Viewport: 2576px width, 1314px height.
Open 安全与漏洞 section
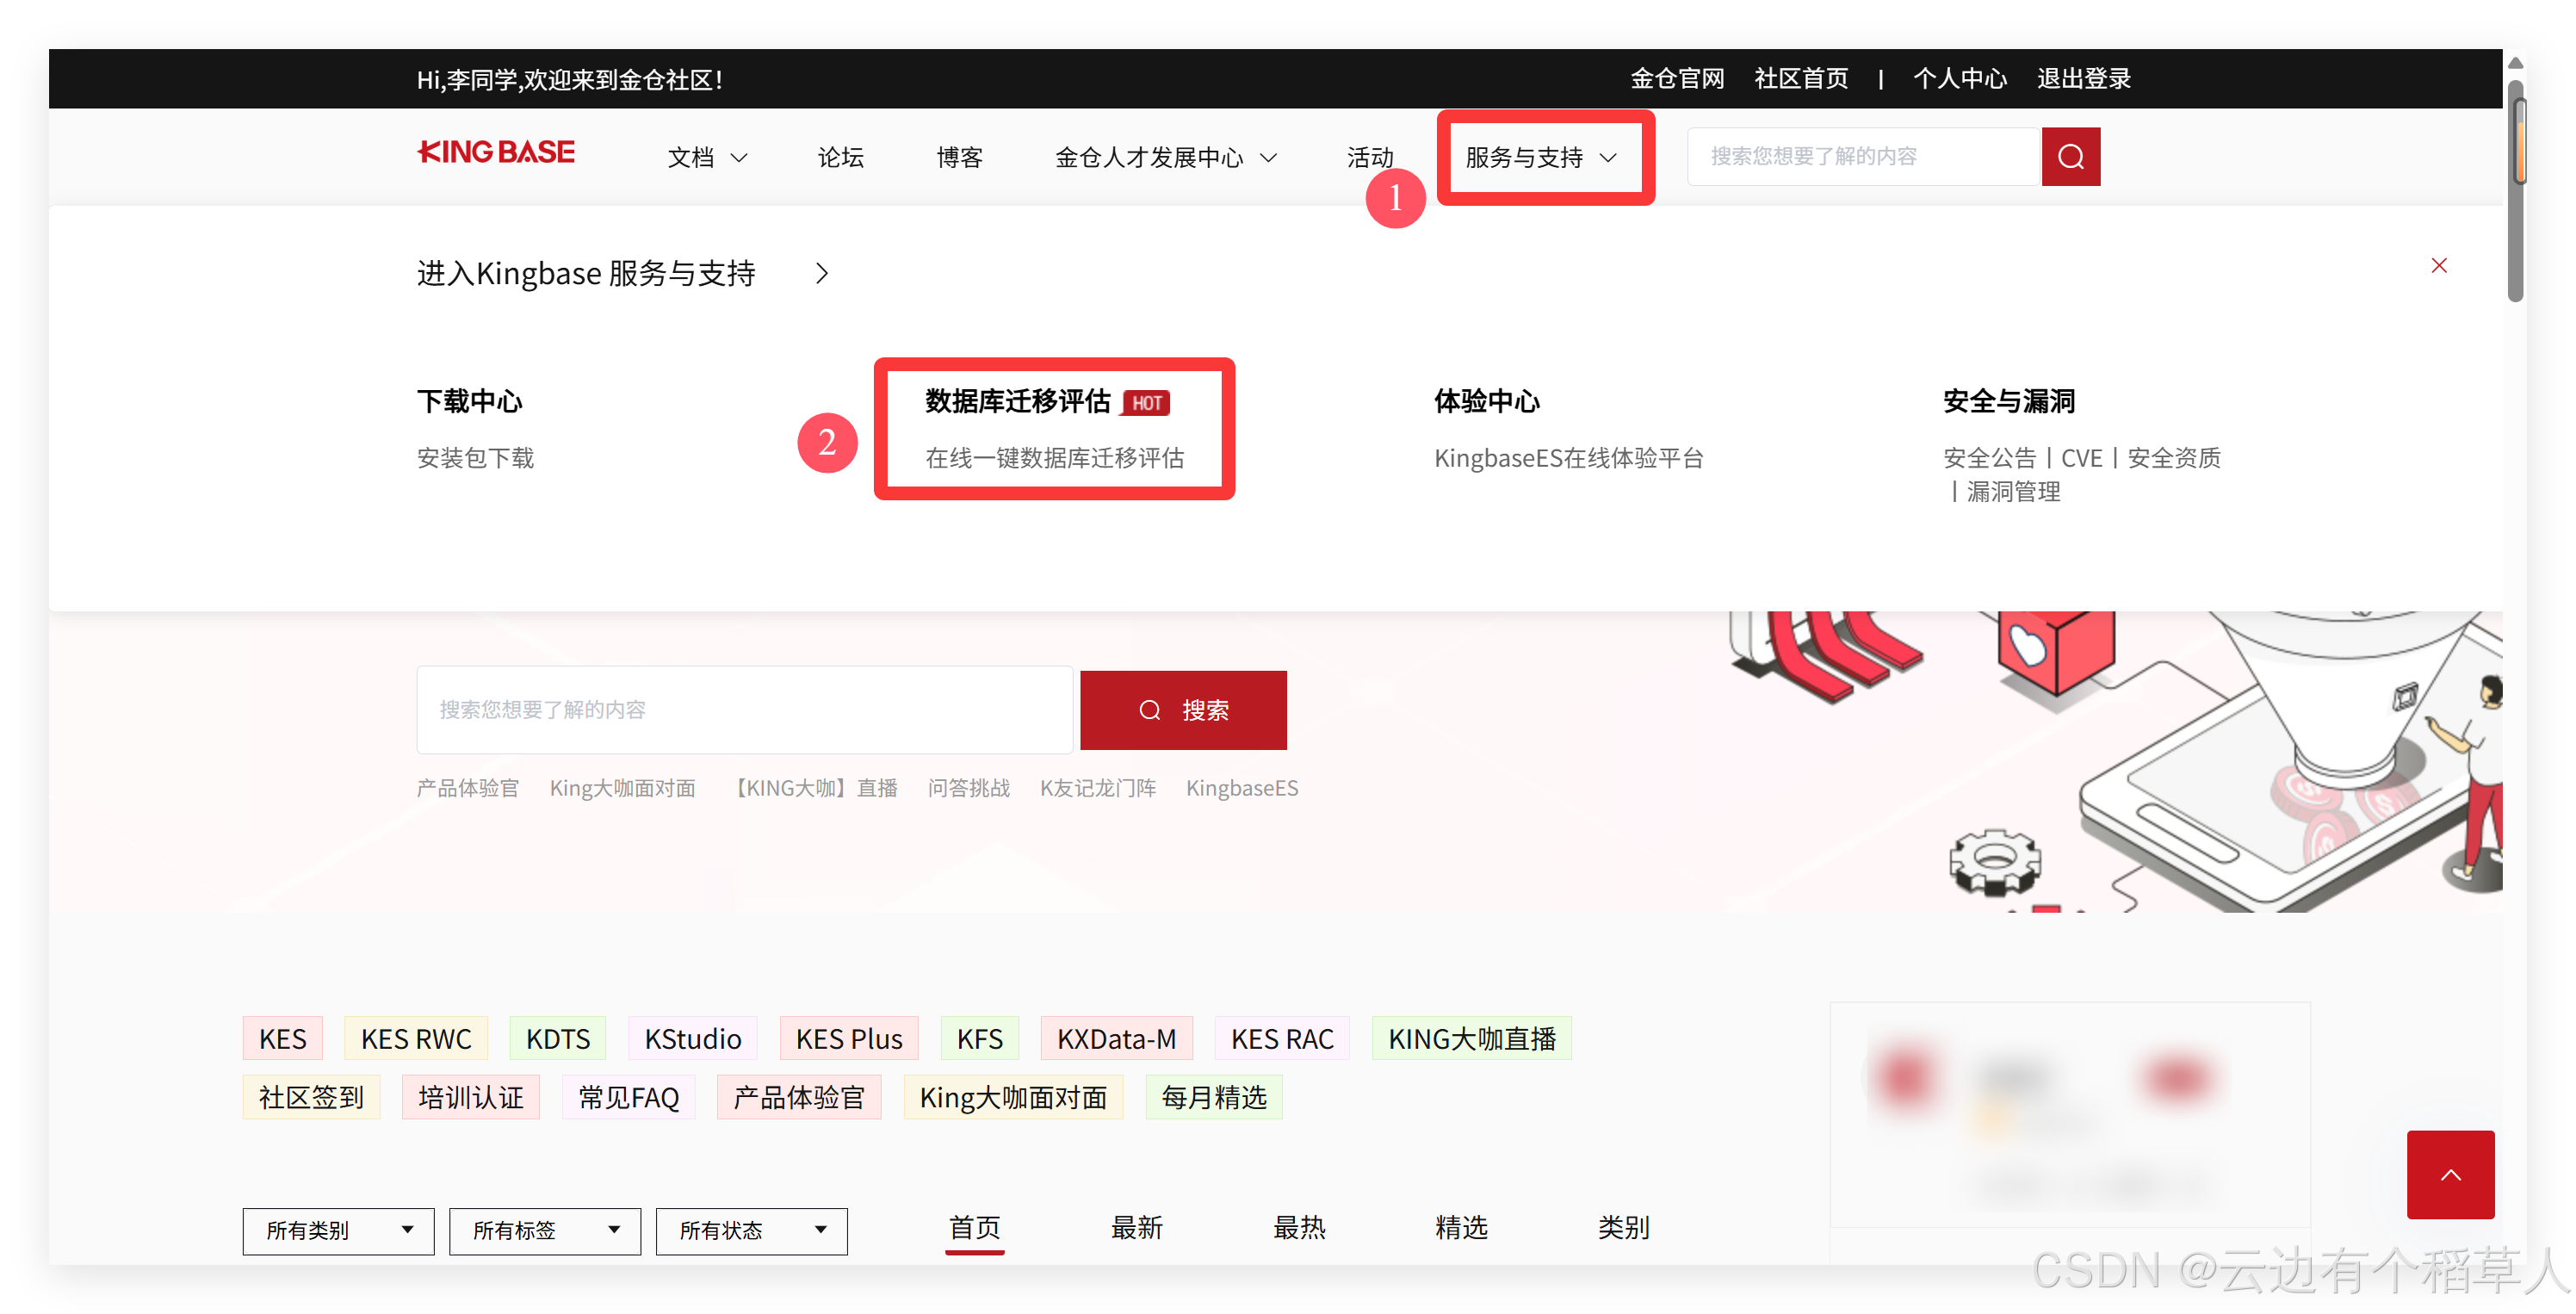pos(2009,401)
